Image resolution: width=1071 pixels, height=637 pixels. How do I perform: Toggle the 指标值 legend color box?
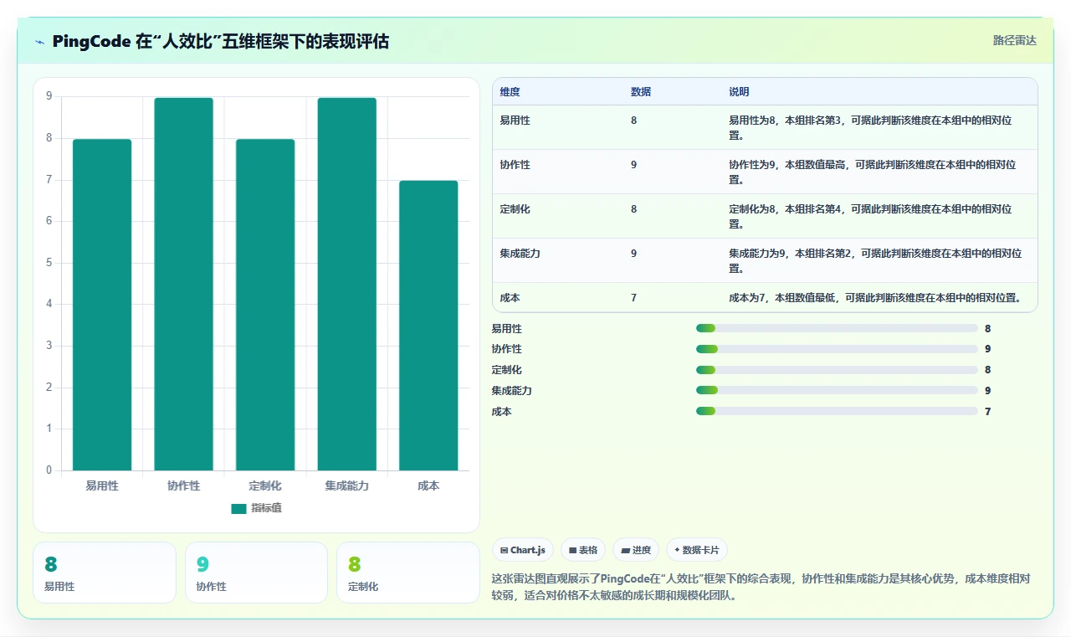[x=238, y=508]
